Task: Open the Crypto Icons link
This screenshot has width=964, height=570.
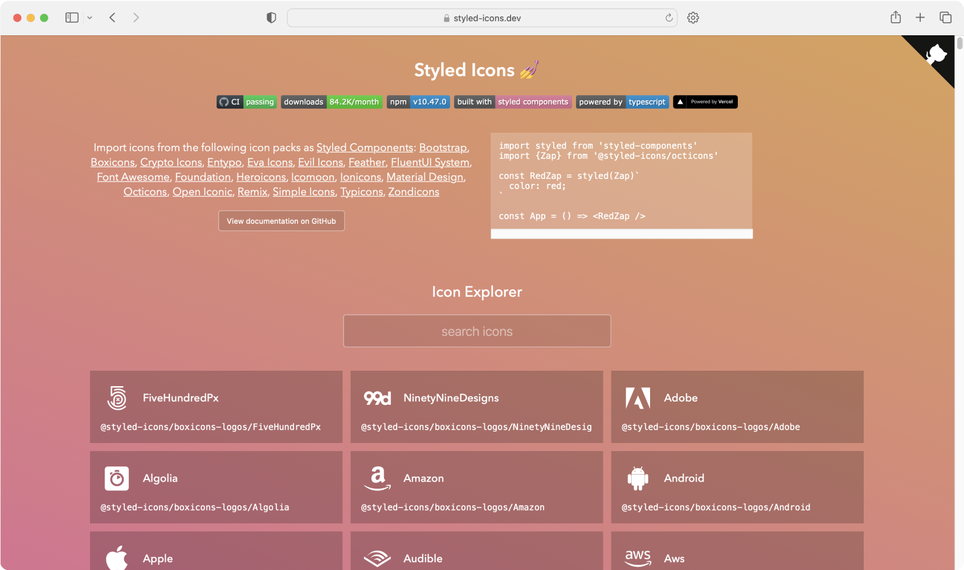Action: point(171,162)
